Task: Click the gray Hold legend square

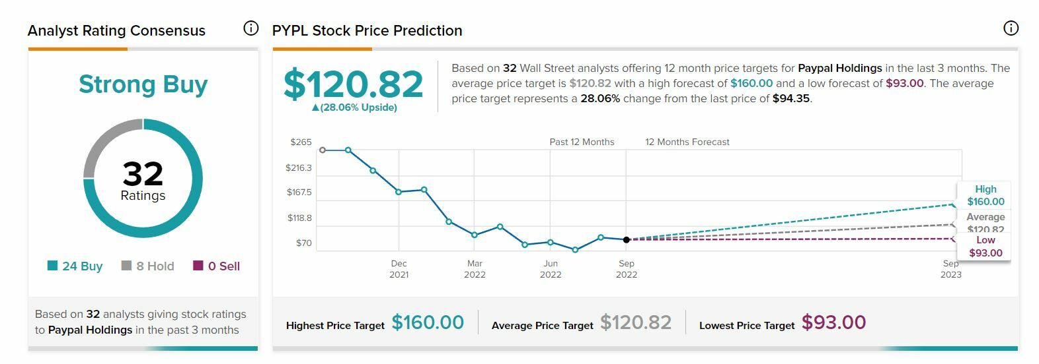Action: (127, 266)
